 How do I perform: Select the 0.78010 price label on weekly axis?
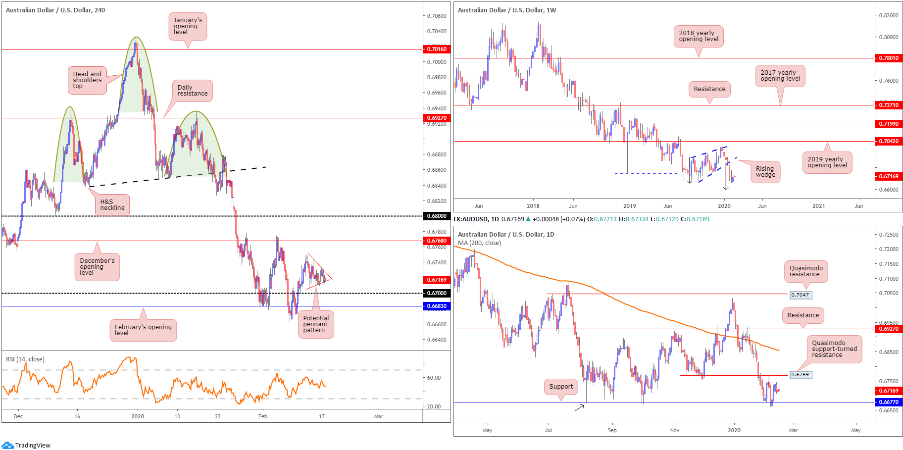(x=889, y=58)
